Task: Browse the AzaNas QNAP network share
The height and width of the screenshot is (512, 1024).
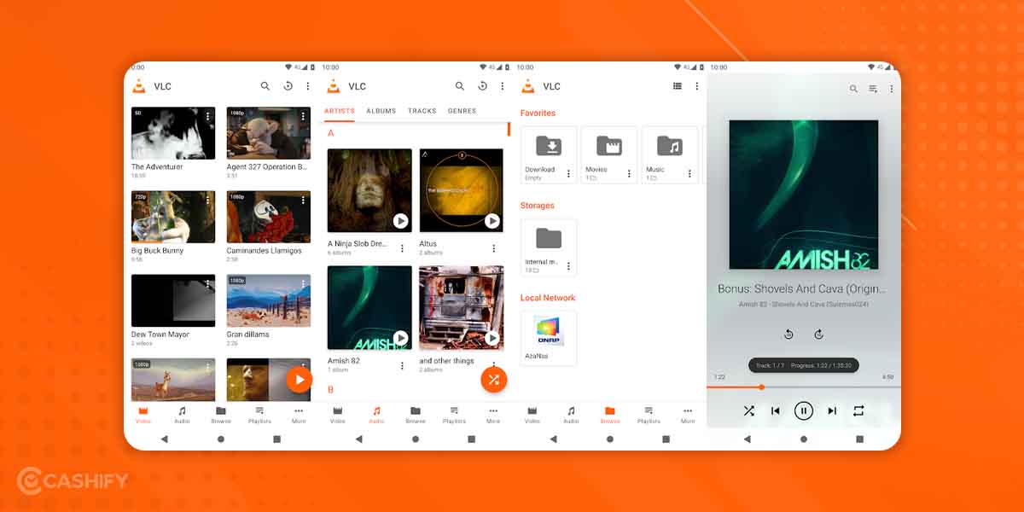Action: (548, 338)
